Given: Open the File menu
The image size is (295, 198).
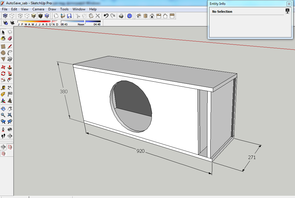Looking at the screenshot, I should (5, 9).
